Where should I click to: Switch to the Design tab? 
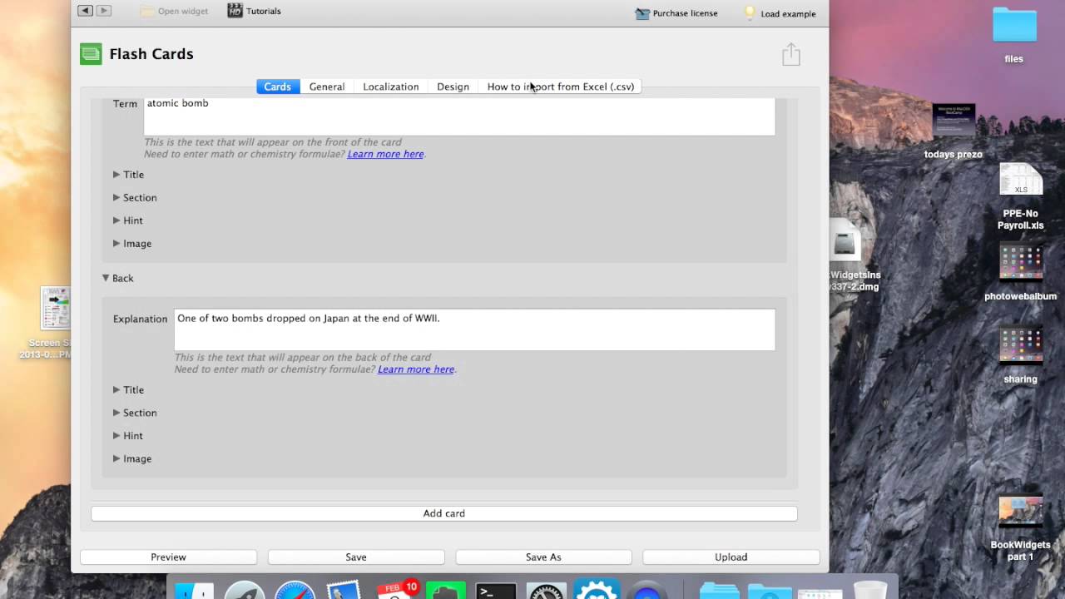pyautogui.click(x=453, y=87)
